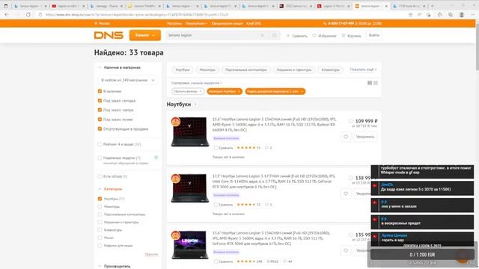Open Юридическим лицам menu item
479x269 pixels.
coord(228,23)
